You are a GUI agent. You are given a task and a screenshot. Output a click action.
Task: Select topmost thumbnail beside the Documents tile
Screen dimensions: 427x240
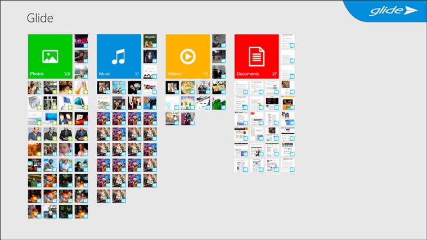tap(287, 40)
